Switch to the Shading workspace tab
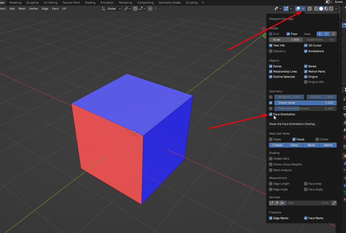Viewport: 346px width, 233px height. (x=90, y=3)
